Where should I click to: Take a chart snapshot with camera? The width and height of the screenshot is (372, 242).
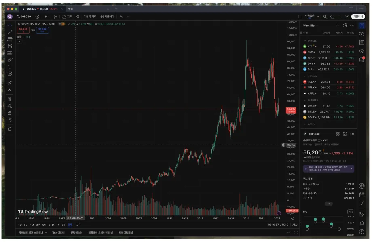coord(347,17)
